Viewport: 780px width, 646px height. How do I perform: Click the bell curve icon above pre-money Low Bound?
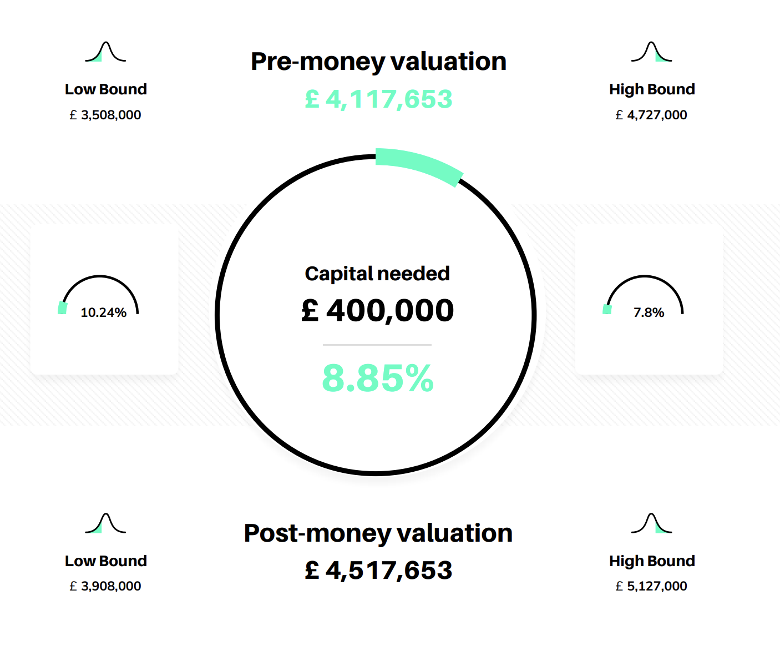pos(105,52)
